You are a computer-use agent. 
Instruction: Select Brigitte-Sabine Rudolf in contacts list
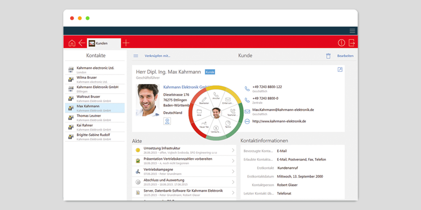point(95,136)
